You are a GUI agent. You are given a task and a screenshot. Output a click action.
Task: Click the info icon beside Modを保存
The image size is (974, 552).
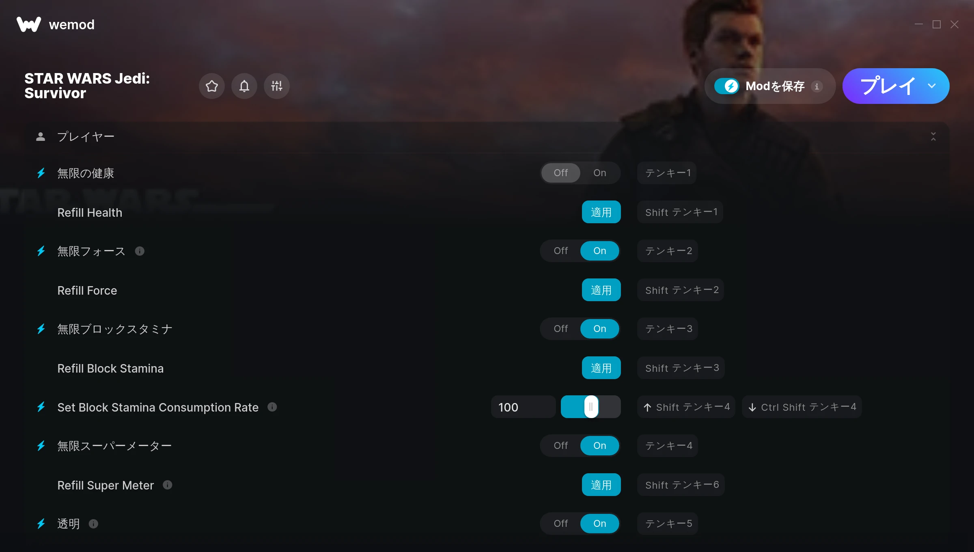[817, 86]
